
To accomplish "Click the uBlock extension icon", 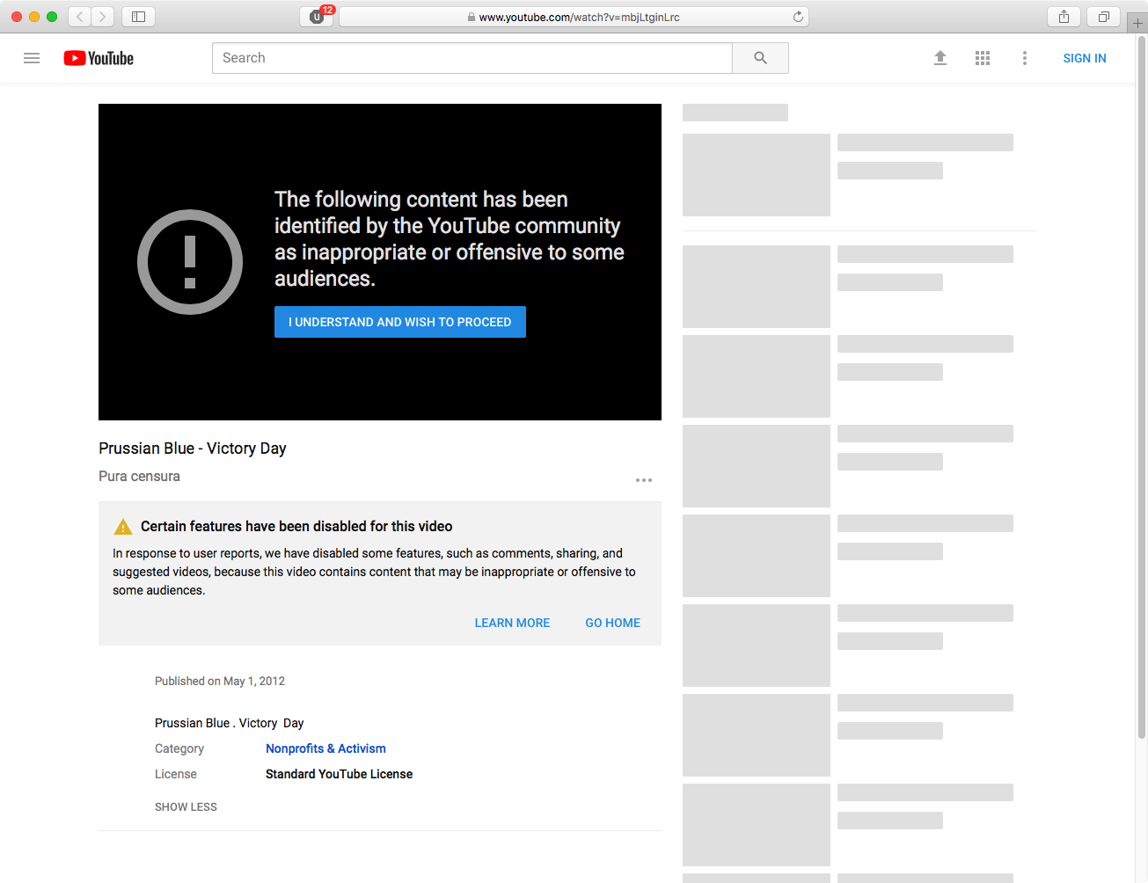I will tap(317, 17).
